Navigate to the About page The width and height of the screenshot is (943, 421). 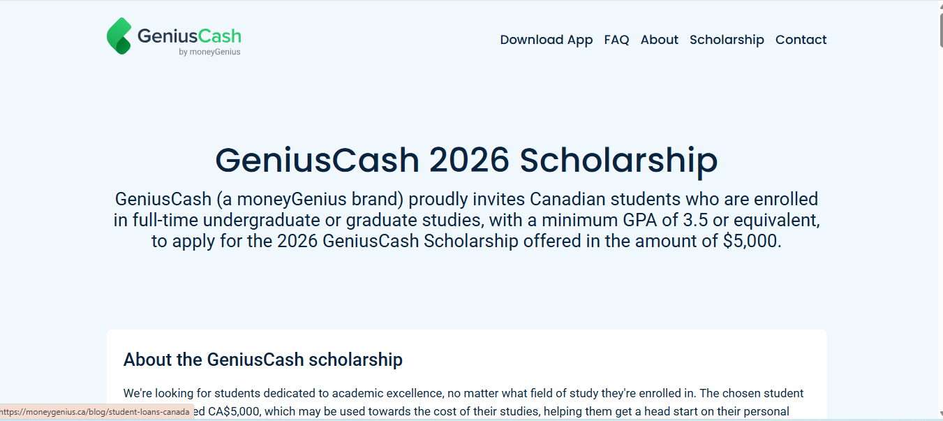[x=659, y=40]
